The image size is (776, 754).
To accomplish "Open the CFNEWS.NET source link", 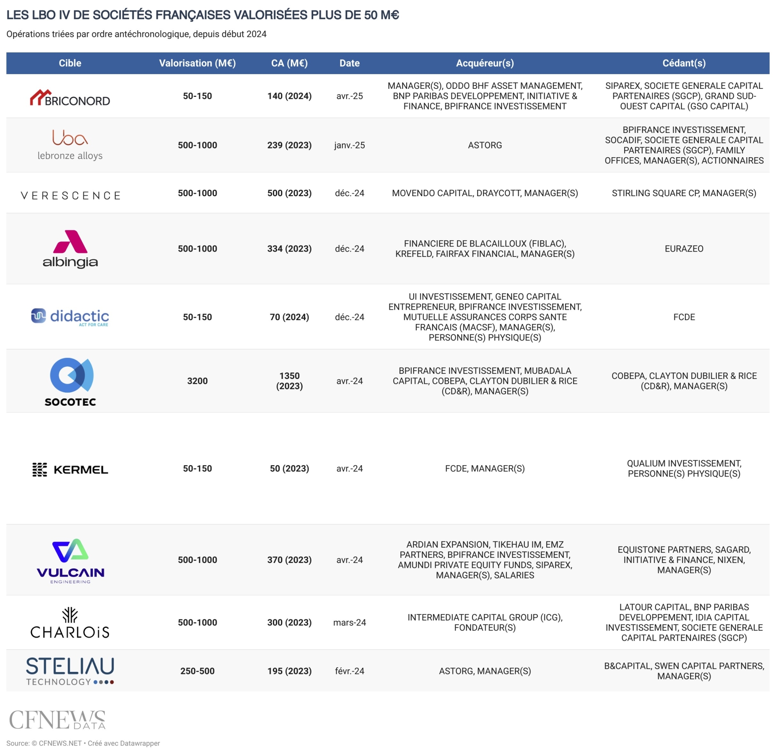I will [60, 743].
